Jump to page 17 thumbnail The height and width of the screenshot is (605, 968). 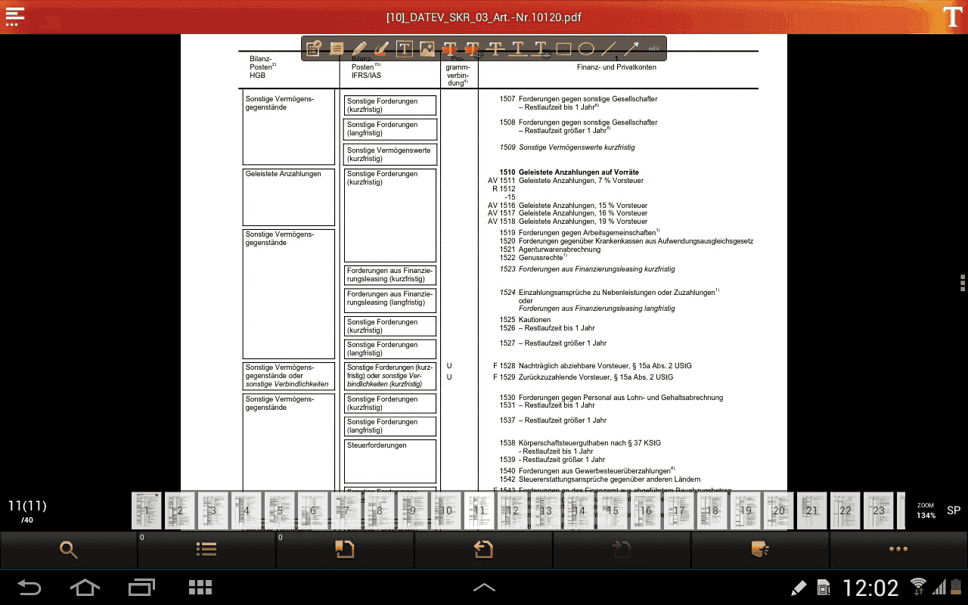click(x=679, y=511)
